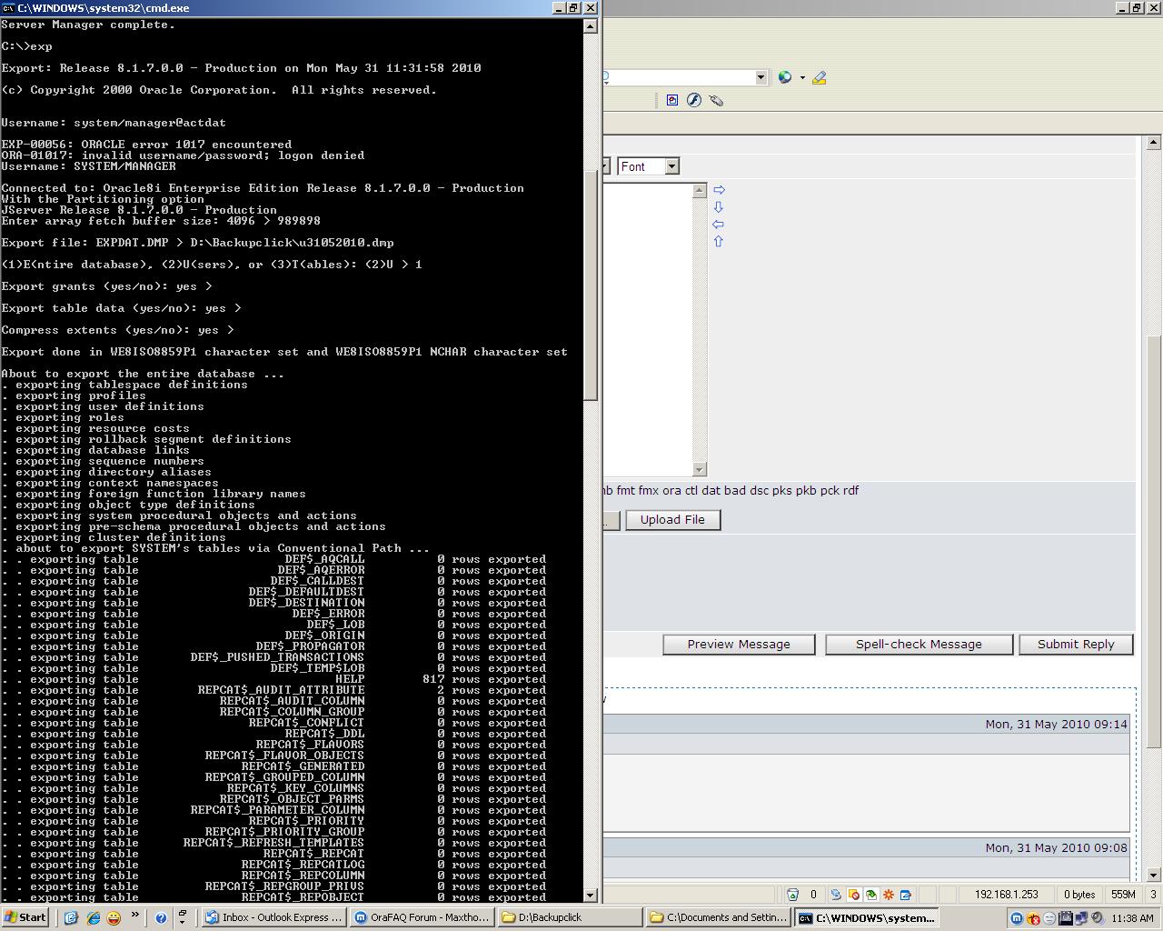Click the 0 bytes indicator in status bar
Viewport: 1163px width, 931px height.
point(1079,895)
